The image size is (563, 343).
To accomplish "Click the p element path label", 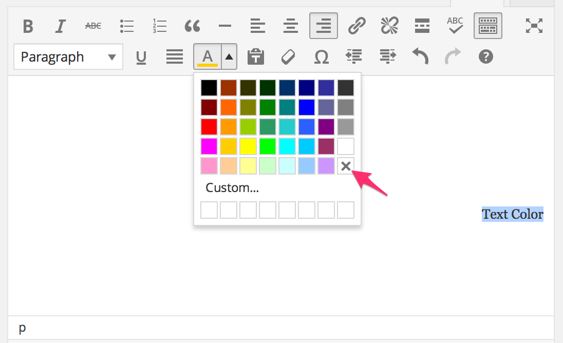I will (x=22, y=327).
